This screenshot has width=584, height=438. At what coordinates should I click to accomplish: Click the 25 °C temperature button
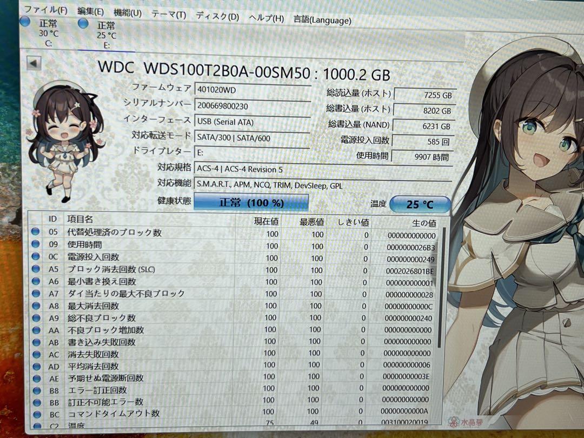[x=420, y=204]
